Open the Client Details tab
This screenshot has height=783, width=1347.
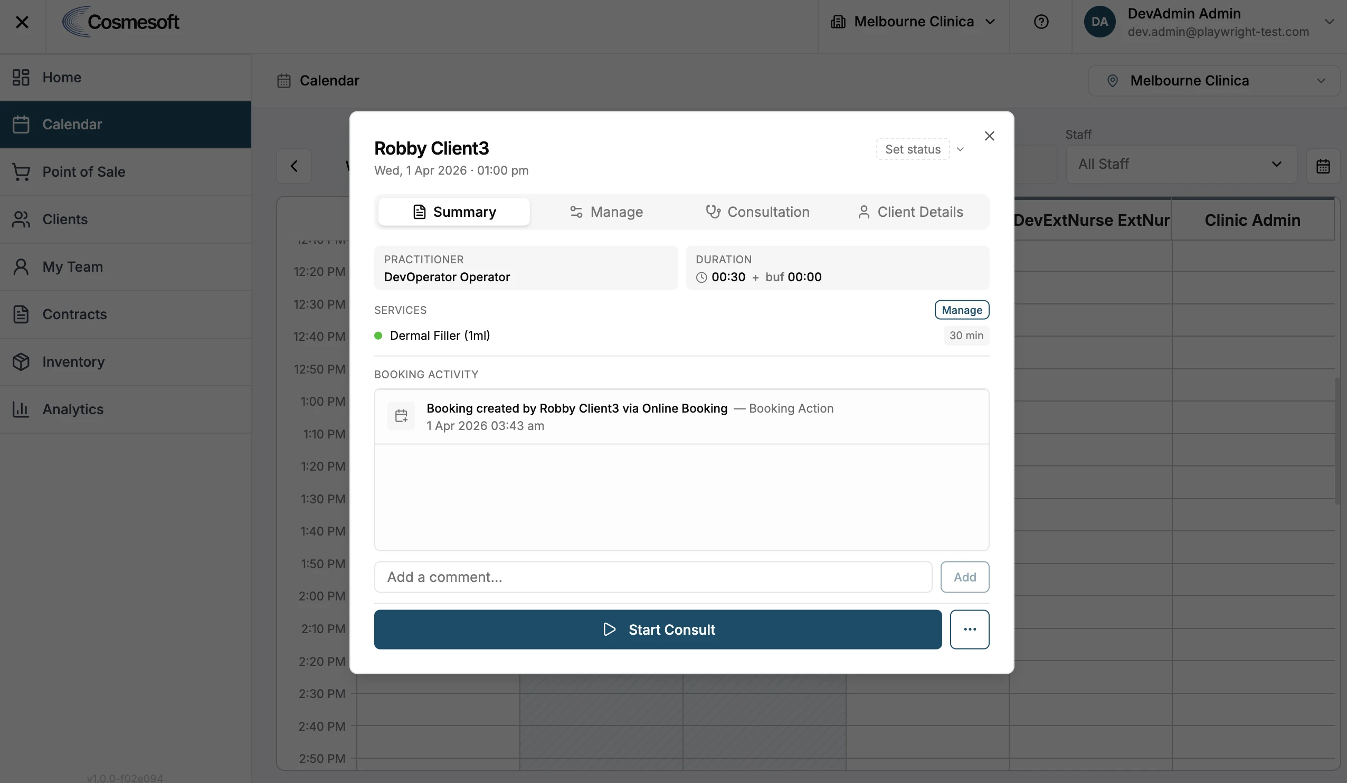(910, 212)
